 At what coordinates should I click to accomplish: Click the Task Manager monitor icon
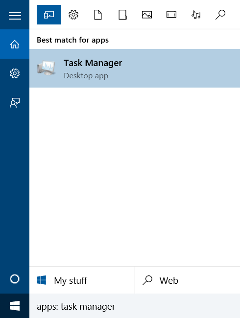pyautogui.click(x=47, y=68)
